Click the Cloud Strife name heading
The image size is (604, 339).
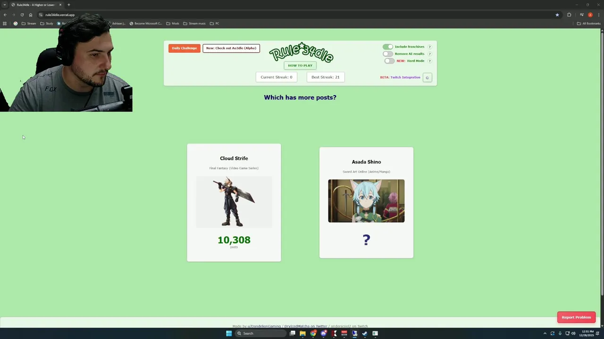[x=234, y=158]
